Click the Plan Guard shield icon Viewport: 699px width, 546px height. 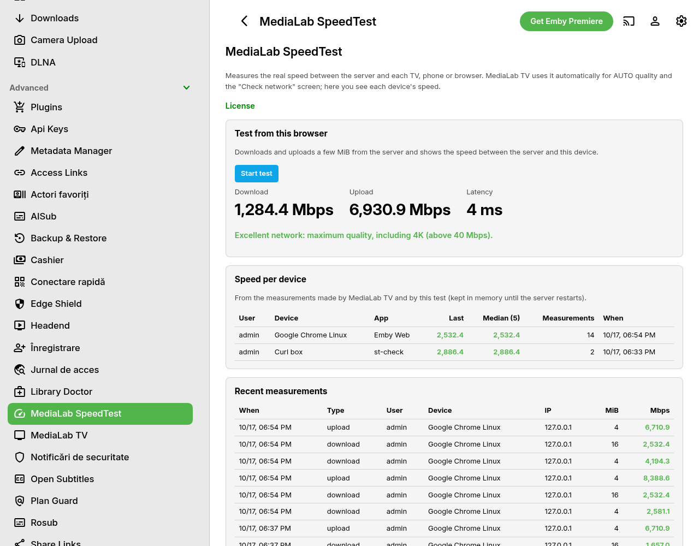20,501
